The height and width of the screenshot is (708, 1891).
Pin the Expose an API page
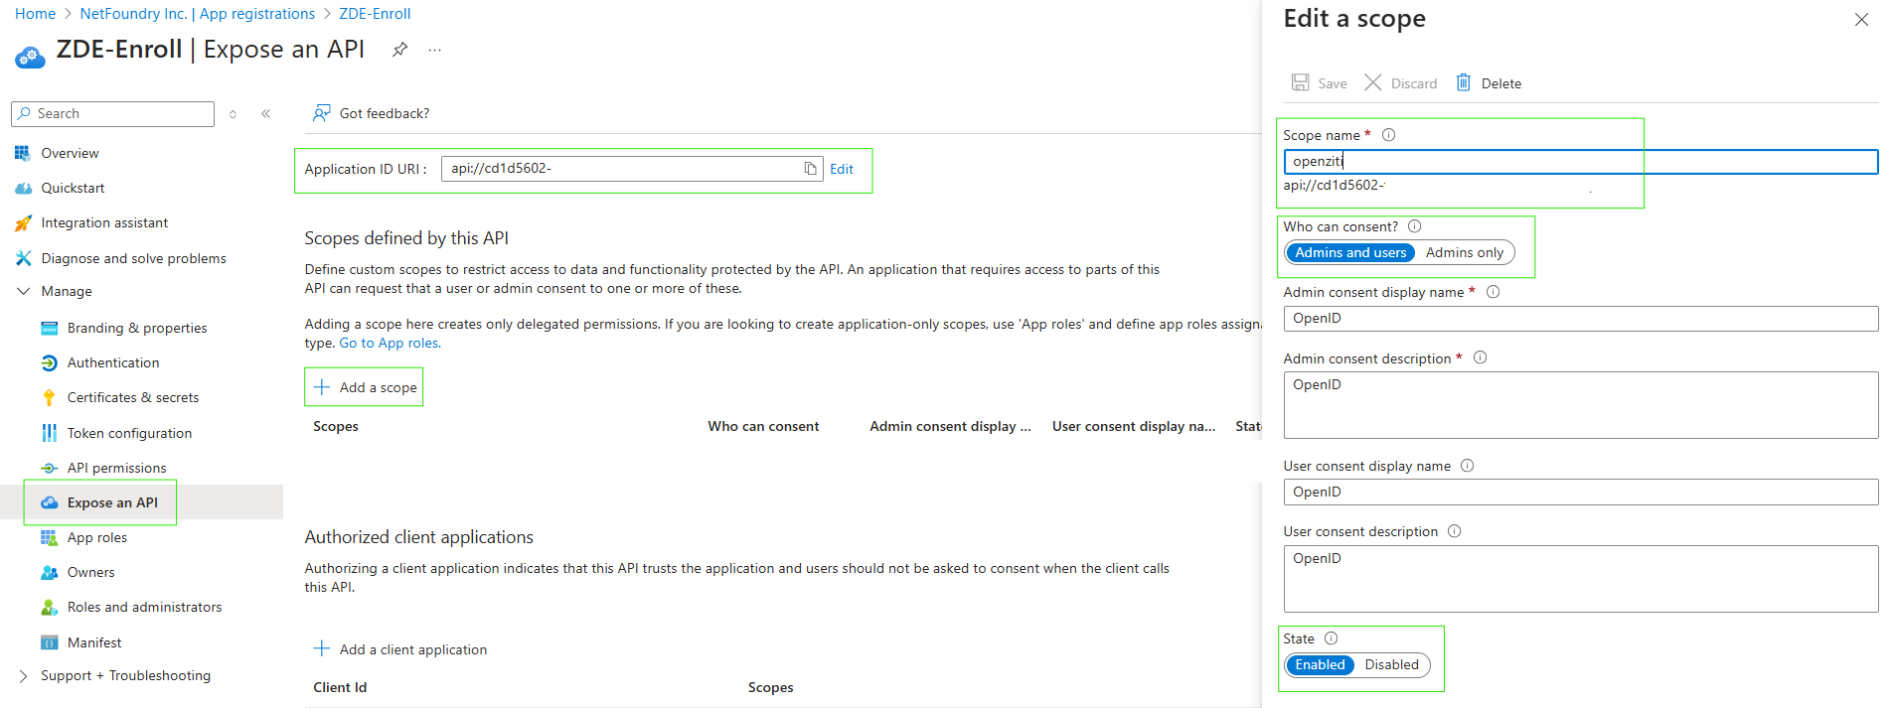[x=399, y=50]
